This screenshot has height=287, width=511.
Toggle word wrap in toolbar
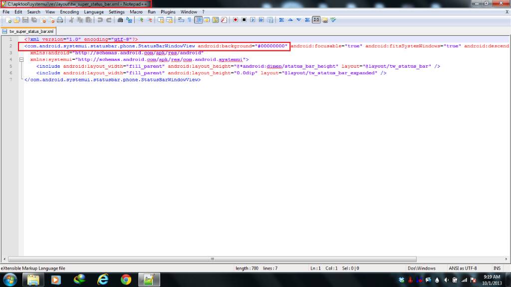[181, 20]
